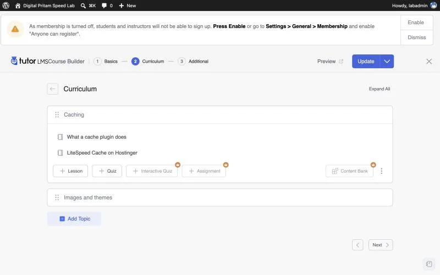Click the Next button
Image resolution: width=440 pixels, height=275 pixels.
pos(381,245)
